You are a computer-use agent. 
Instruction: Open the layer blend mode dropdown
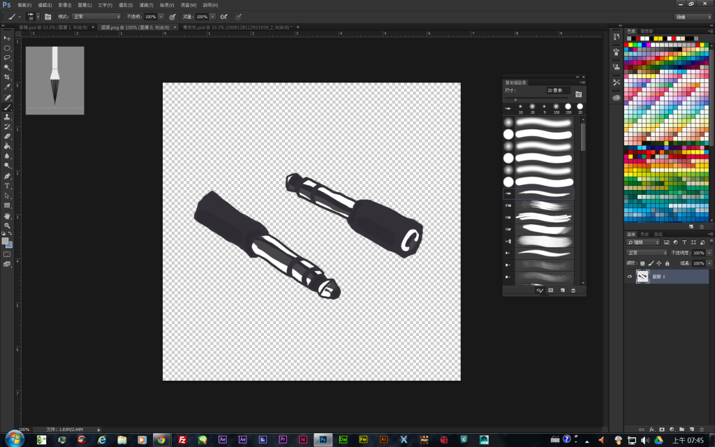(x=646, y=253)
